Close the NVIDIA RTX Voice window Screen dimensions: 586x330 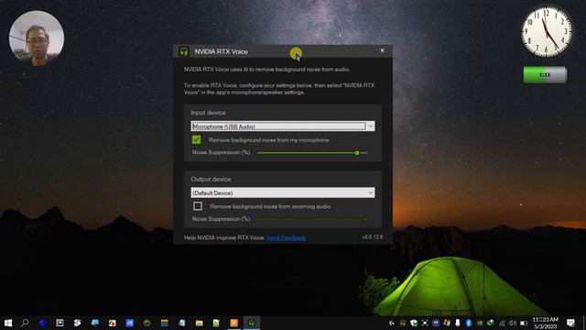pos(382,50)
